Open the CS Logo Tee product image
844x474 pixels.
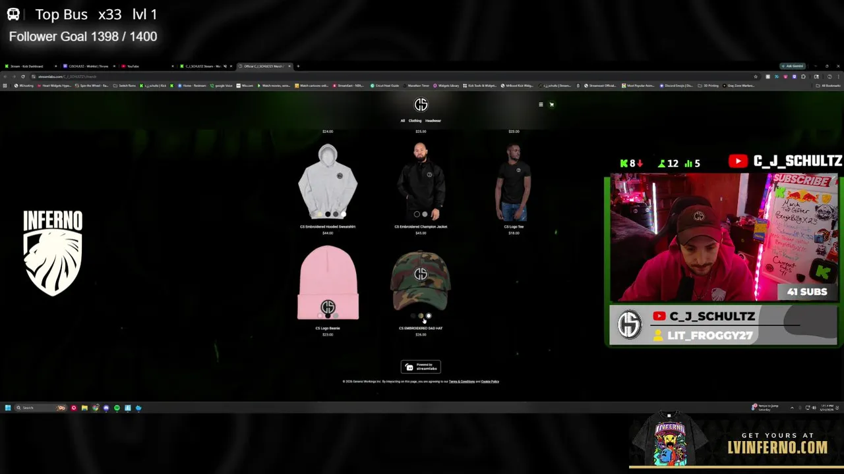514,183
